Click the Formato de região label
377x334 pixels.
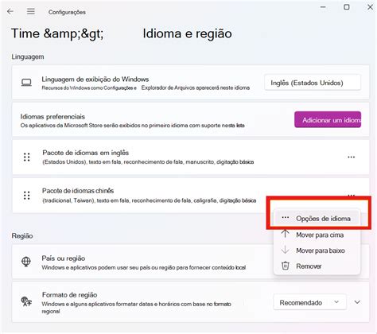69,295
